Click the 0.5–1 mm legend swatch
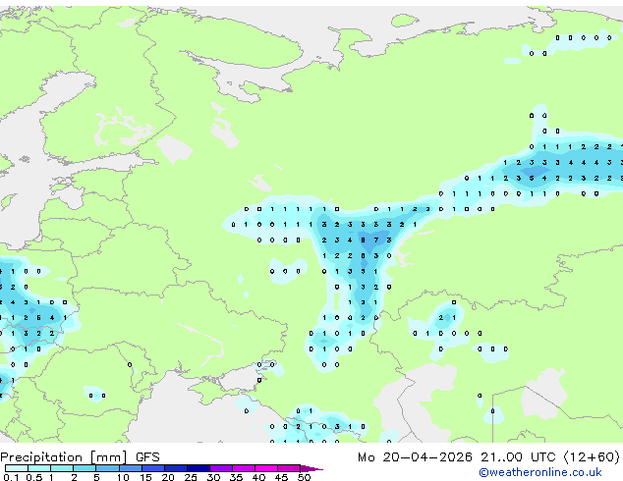This screenshot has height=481, width=623. tap(39, 468)
